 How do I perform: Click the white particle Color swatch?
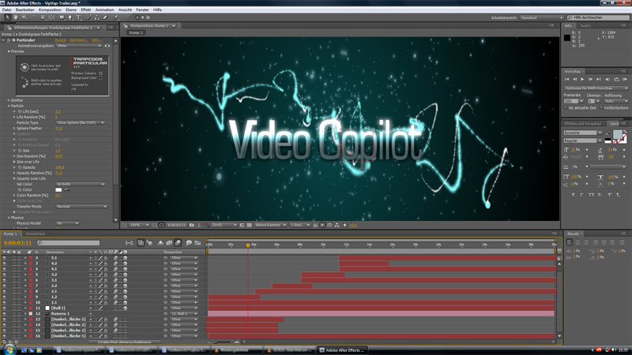(58, 189)
